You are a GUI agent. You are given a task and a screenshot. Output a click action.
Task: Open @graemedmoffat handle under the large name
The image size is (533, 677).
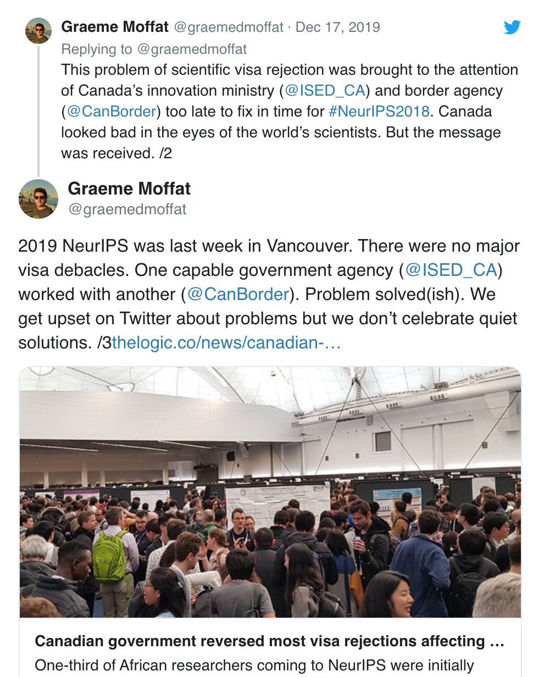click(x=127, y=209)
